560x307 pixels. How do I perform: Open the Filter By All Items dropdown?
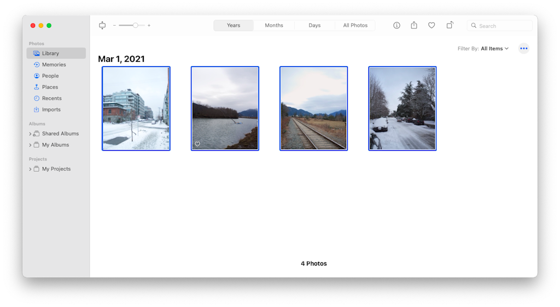[494, 49]
